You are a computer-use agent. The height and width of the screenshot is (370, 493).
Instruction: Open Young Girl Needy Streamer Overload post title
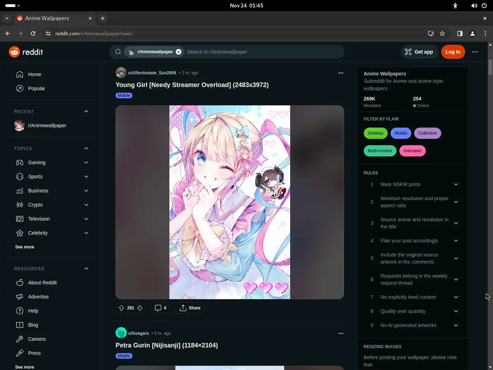click(192, 85)
